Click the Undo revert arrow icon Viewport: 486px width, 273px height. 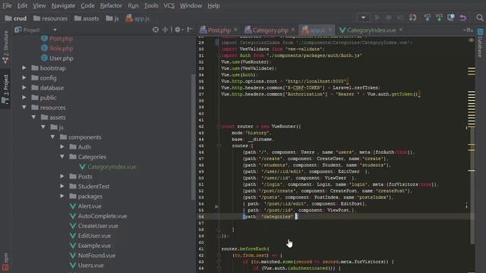(x=463, y=18)
